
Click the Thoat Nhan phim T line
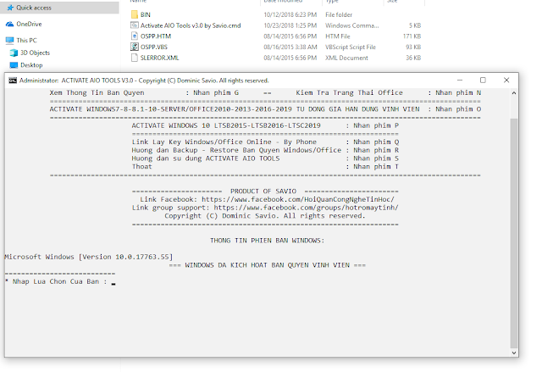click(x=265, y=167)
